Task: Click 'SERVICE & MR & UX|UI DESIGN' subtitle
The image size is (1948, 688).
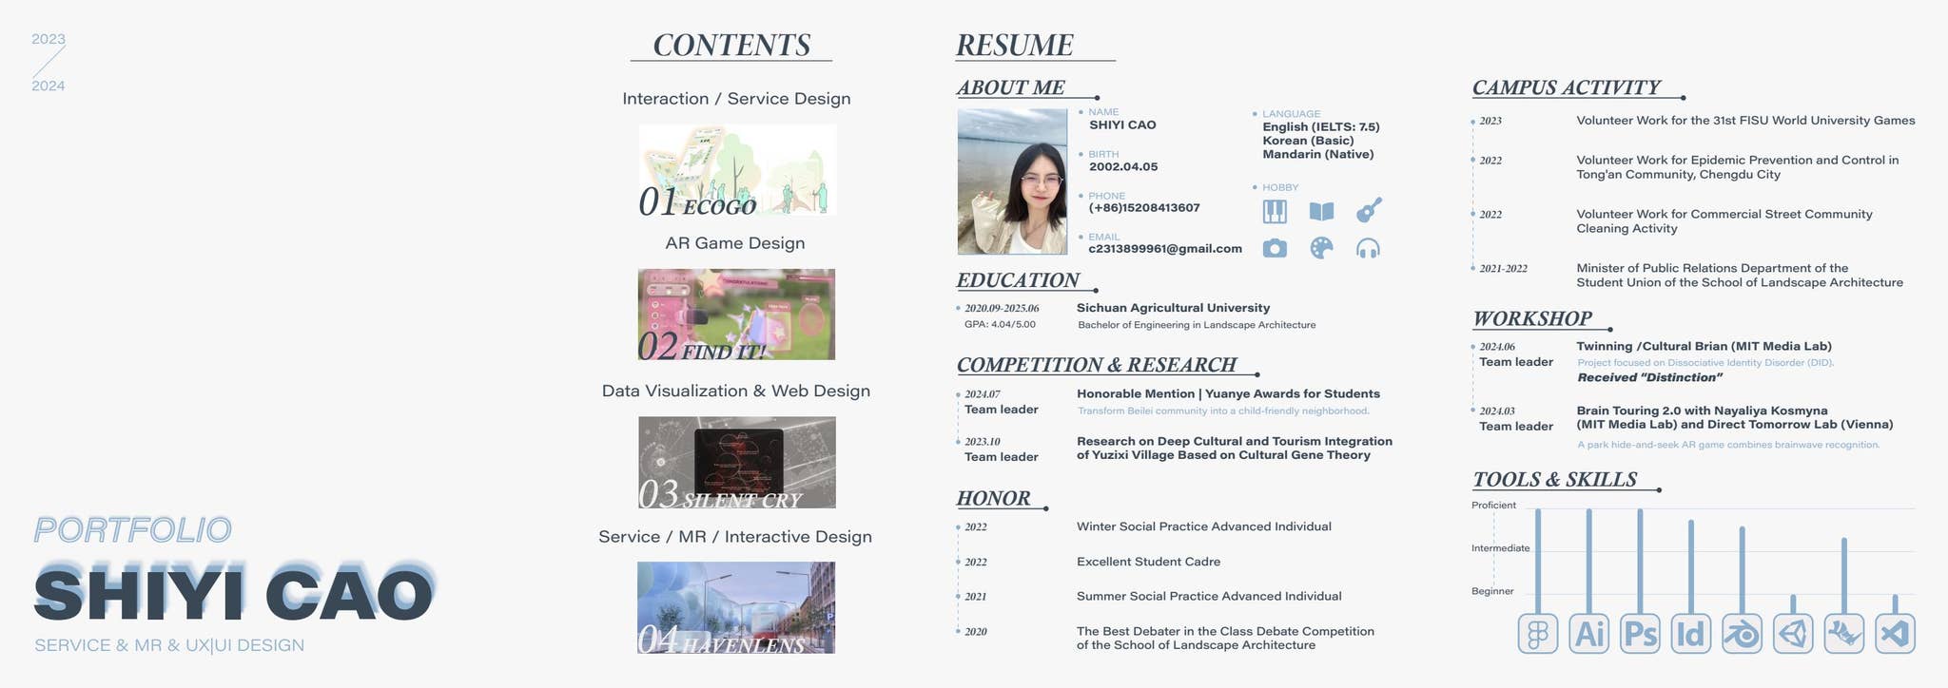Action: (x=169, y=645)
